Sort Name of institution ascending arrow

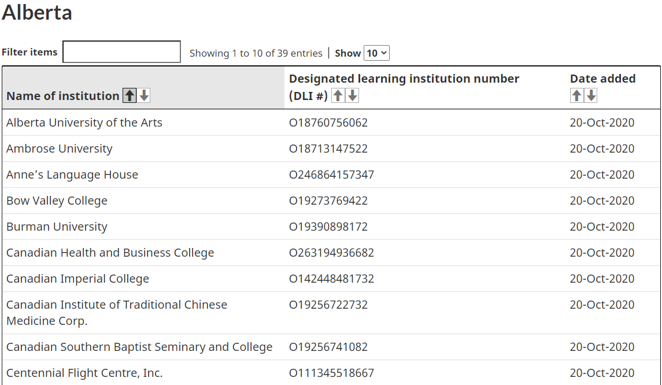coord(130,96)
